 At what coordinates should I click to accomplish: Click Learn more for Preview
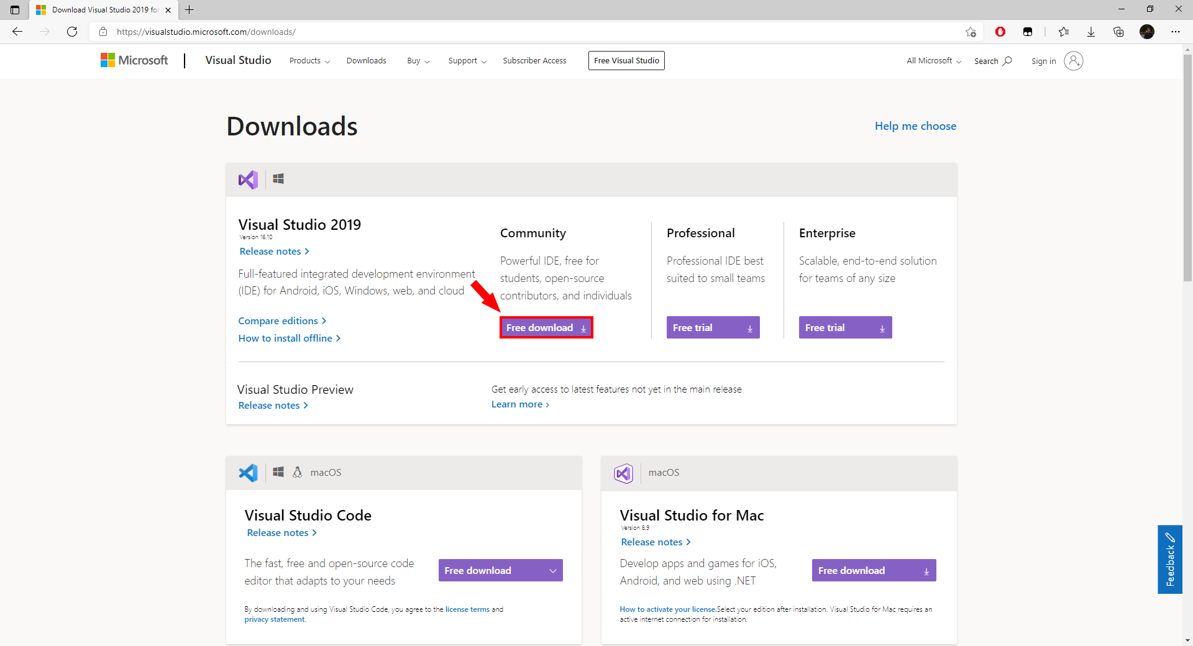(520, 404)
